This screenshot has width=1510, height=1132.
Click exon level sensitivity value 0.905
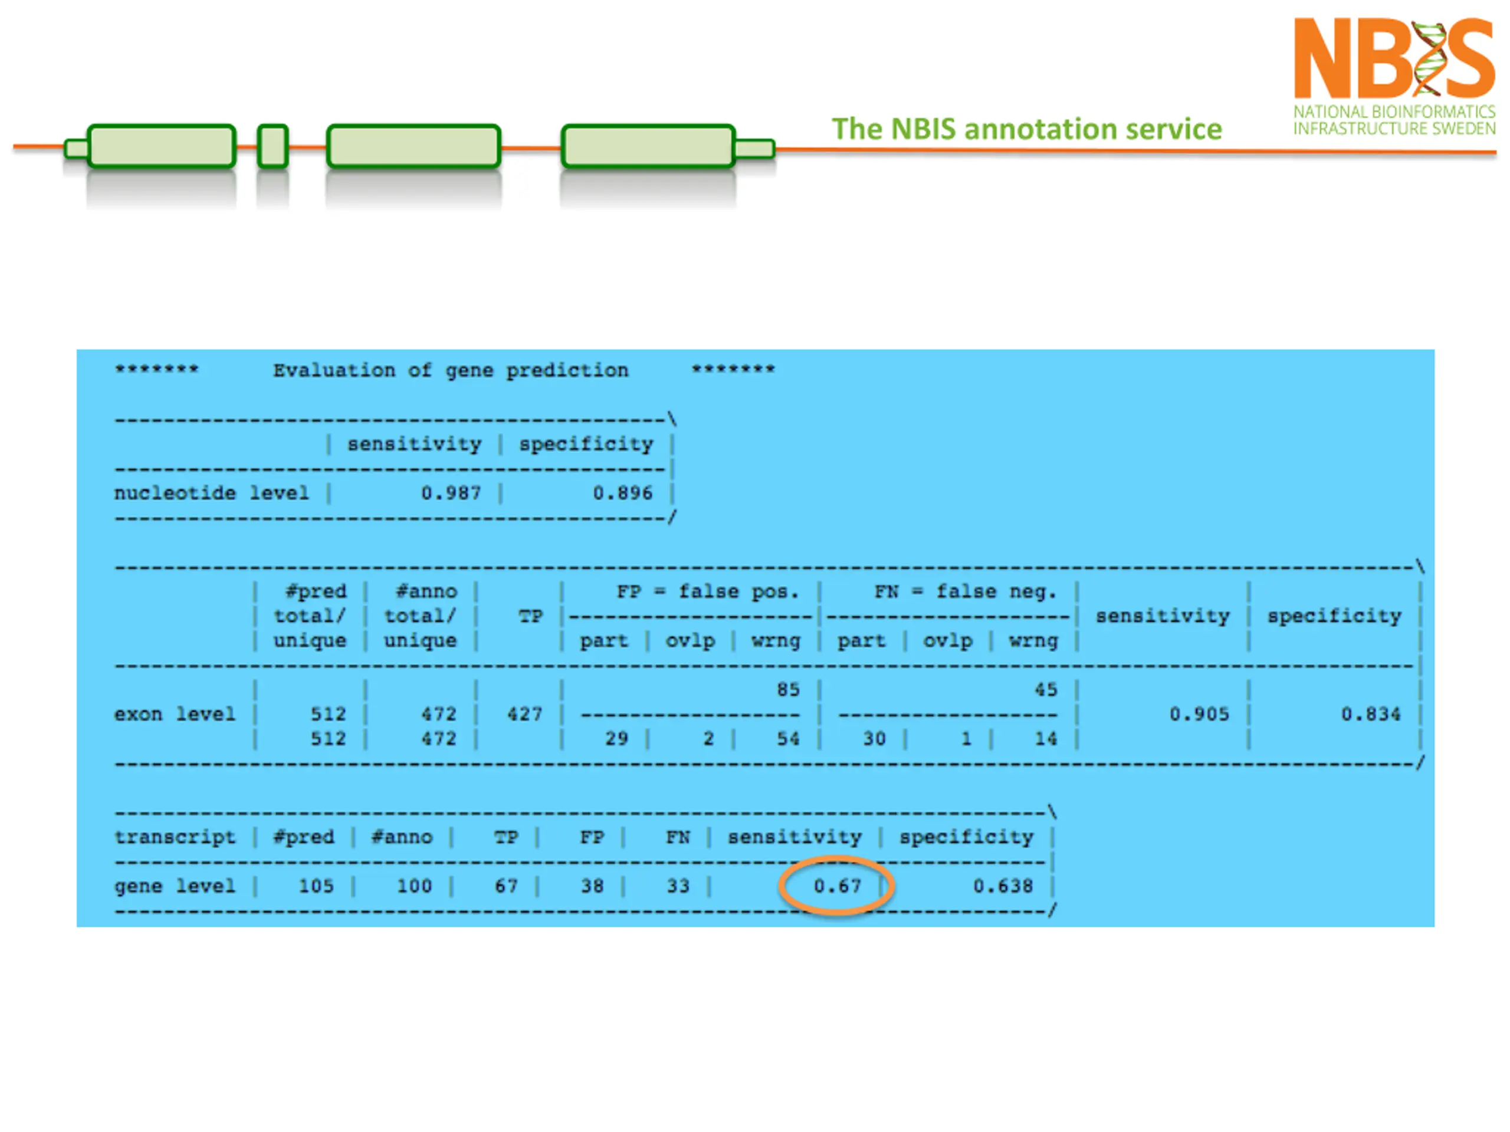1199,715
